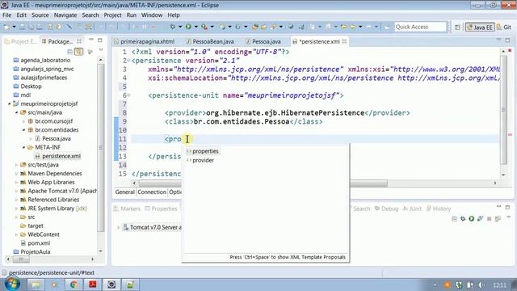
Task: Collapse the src/main/java folder node
Action: tap(16, 112)
